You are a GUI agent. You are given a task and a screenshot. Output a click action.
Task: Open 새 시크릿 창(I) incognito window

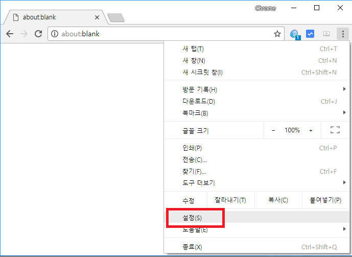256,72
